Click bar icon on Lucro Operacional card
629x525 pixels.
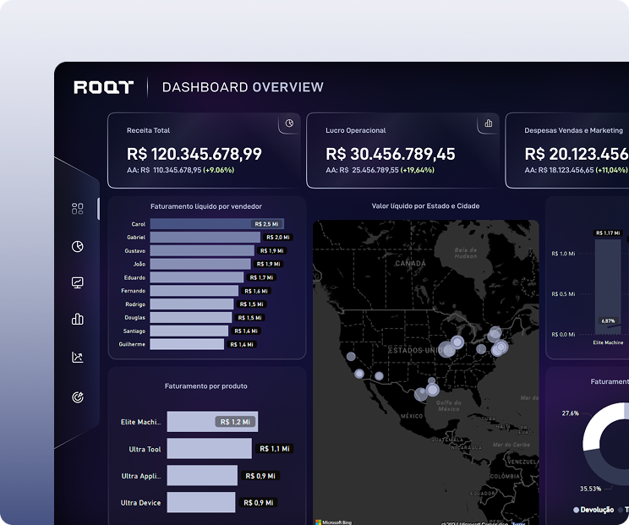(x=488, y=123)
